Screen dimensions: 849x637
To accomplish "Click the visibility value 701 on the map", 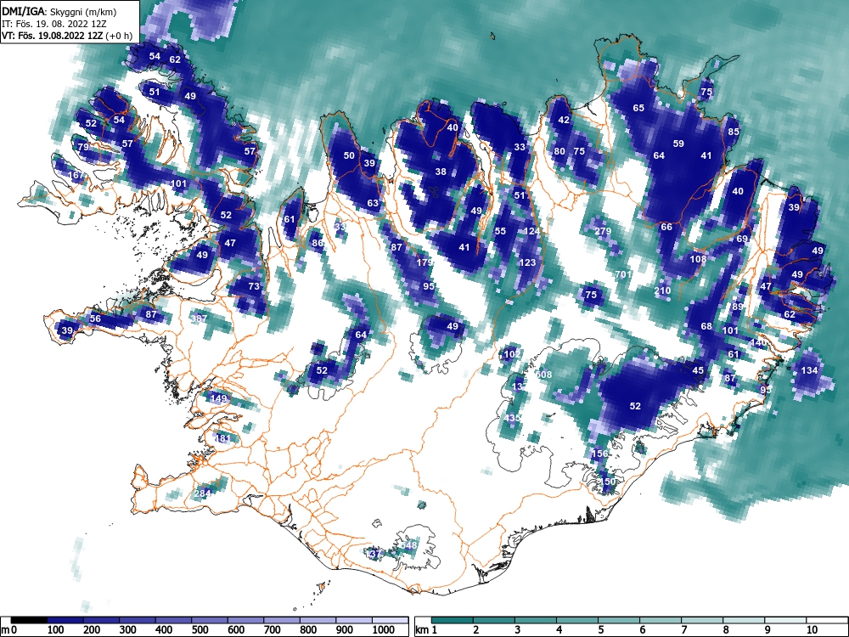I will pyautogui.click(x=623, y=274).
